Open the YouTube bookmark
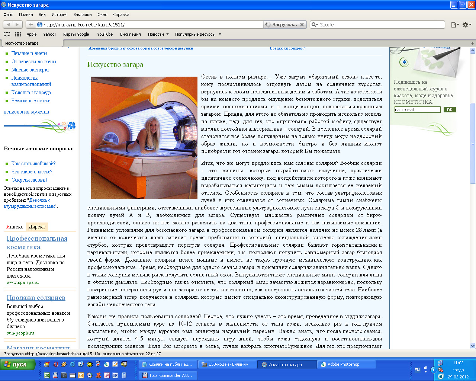This screenshot has height=381, width=476. point(105,34)
